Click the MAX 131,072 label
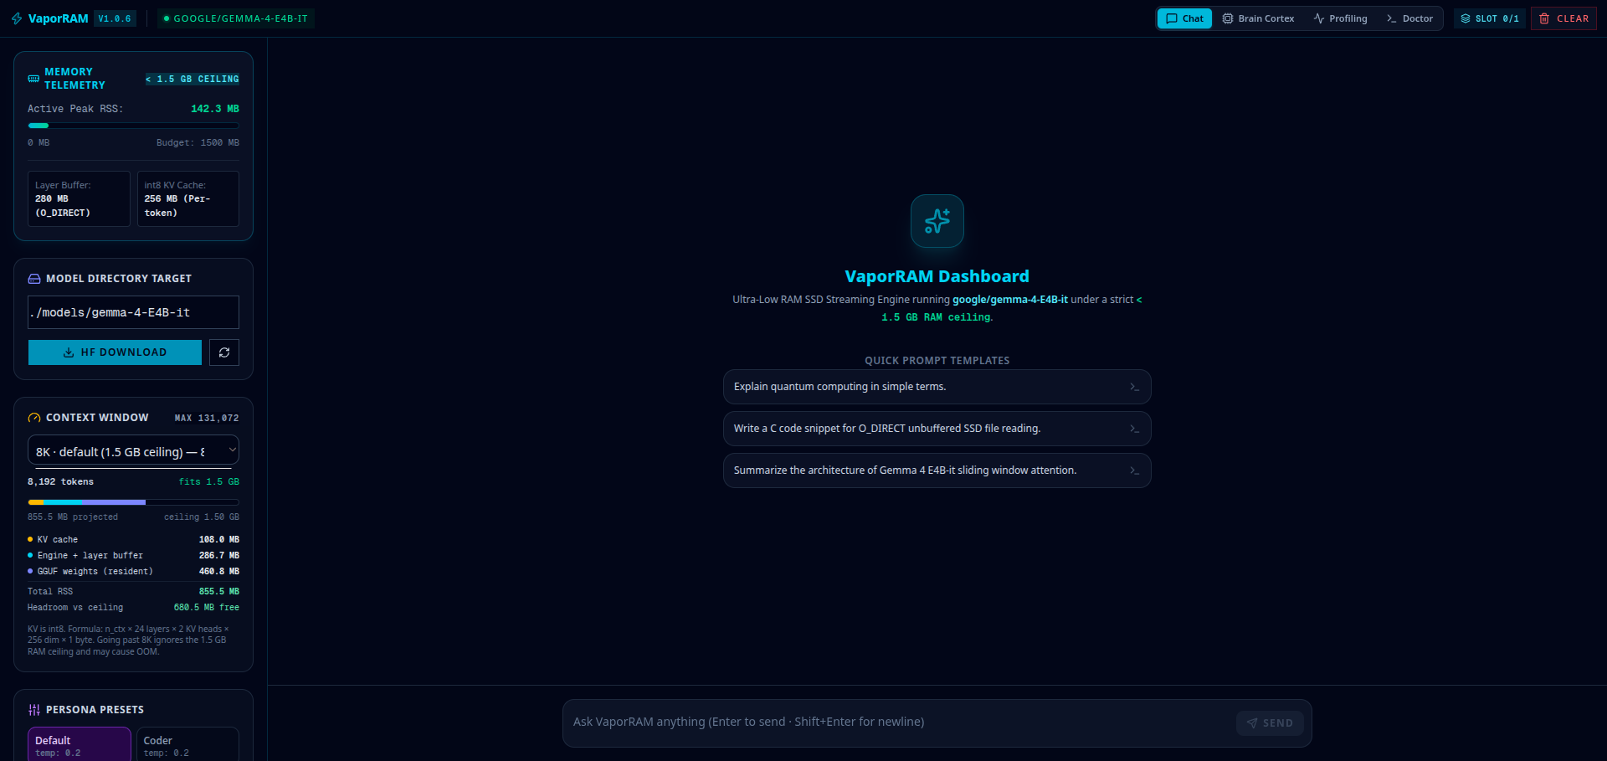 click(207, 418)
